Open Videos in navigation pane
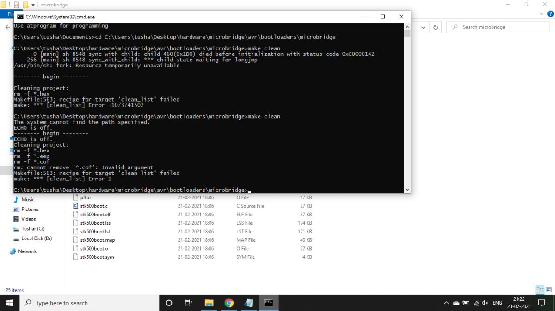Image resolution: width=555 pixels, height=311 pixels. [x=28, y=219]
